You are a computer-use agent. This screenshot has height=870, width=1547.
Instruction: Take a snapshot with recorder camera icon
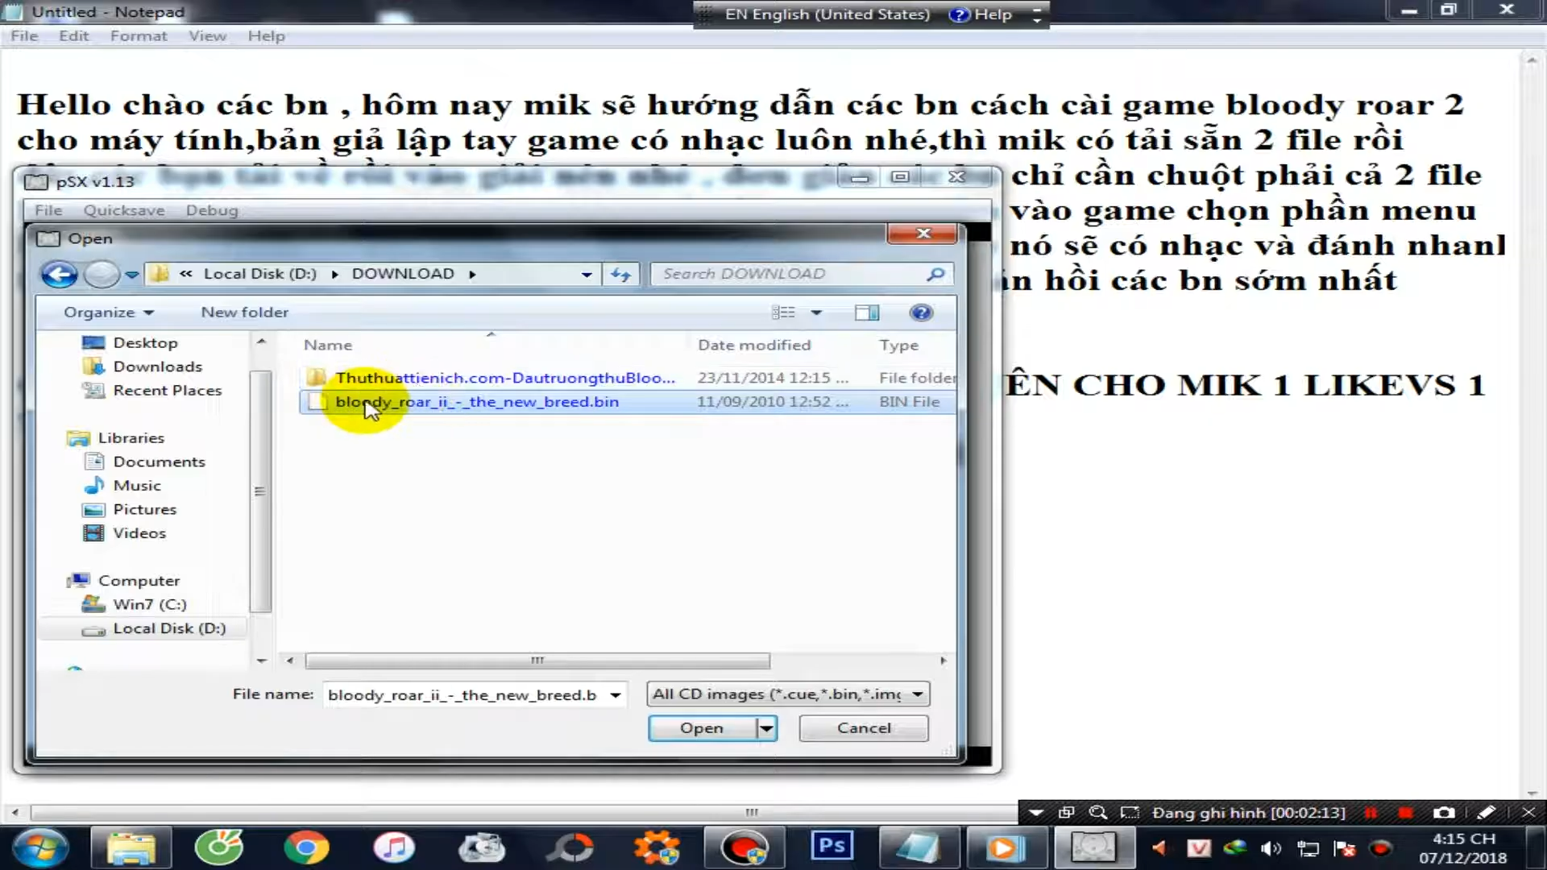1444,813
